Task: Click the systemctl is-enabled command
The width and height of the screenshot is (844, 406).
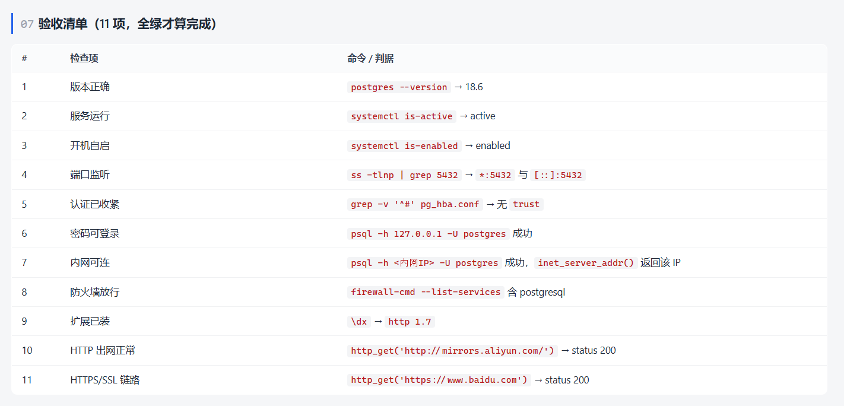Action: point(404,146)
